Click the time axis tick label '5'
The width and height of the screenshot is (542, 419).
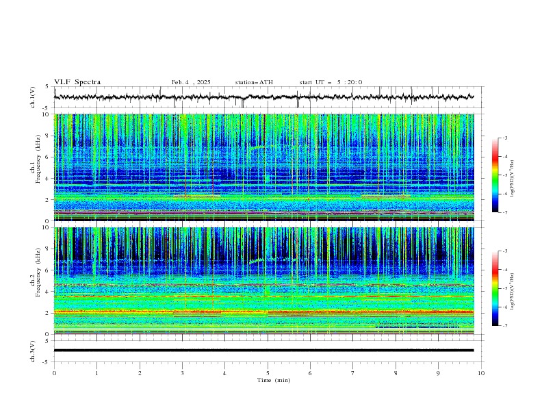coord(268,373)
